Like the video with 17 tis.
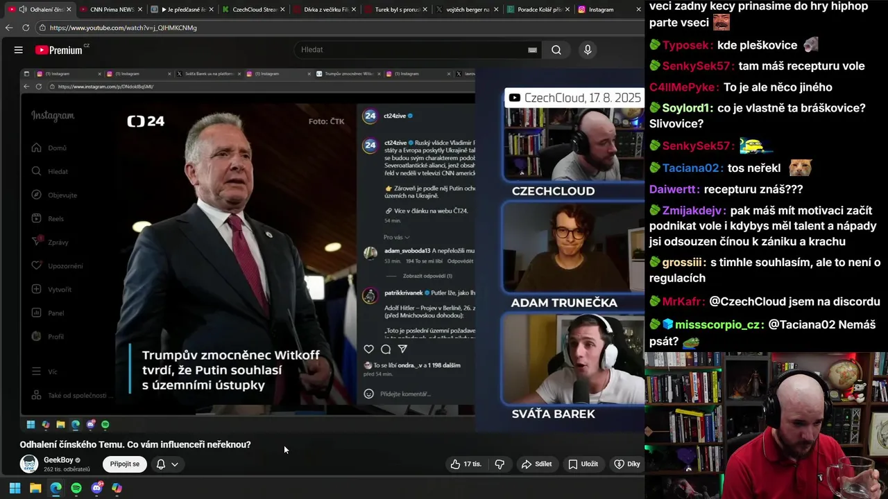The image size is (888, 499). click(x=466, y=464)
